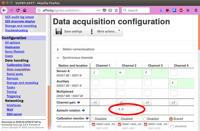
Task: Go back with the browser back arrow
Action: 4,10
